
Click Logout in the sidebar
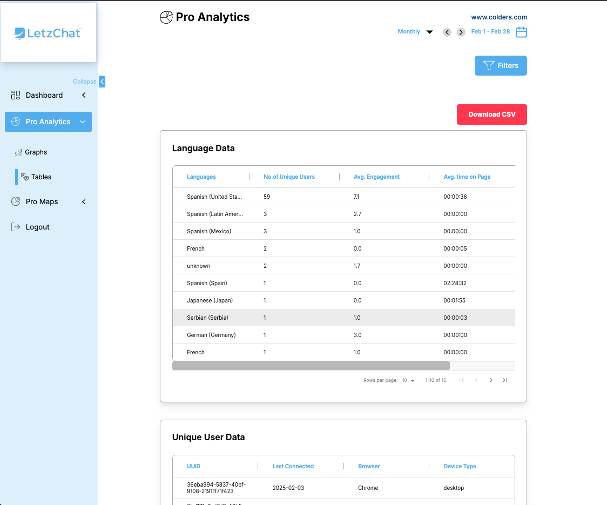click(x=37, y=227)
